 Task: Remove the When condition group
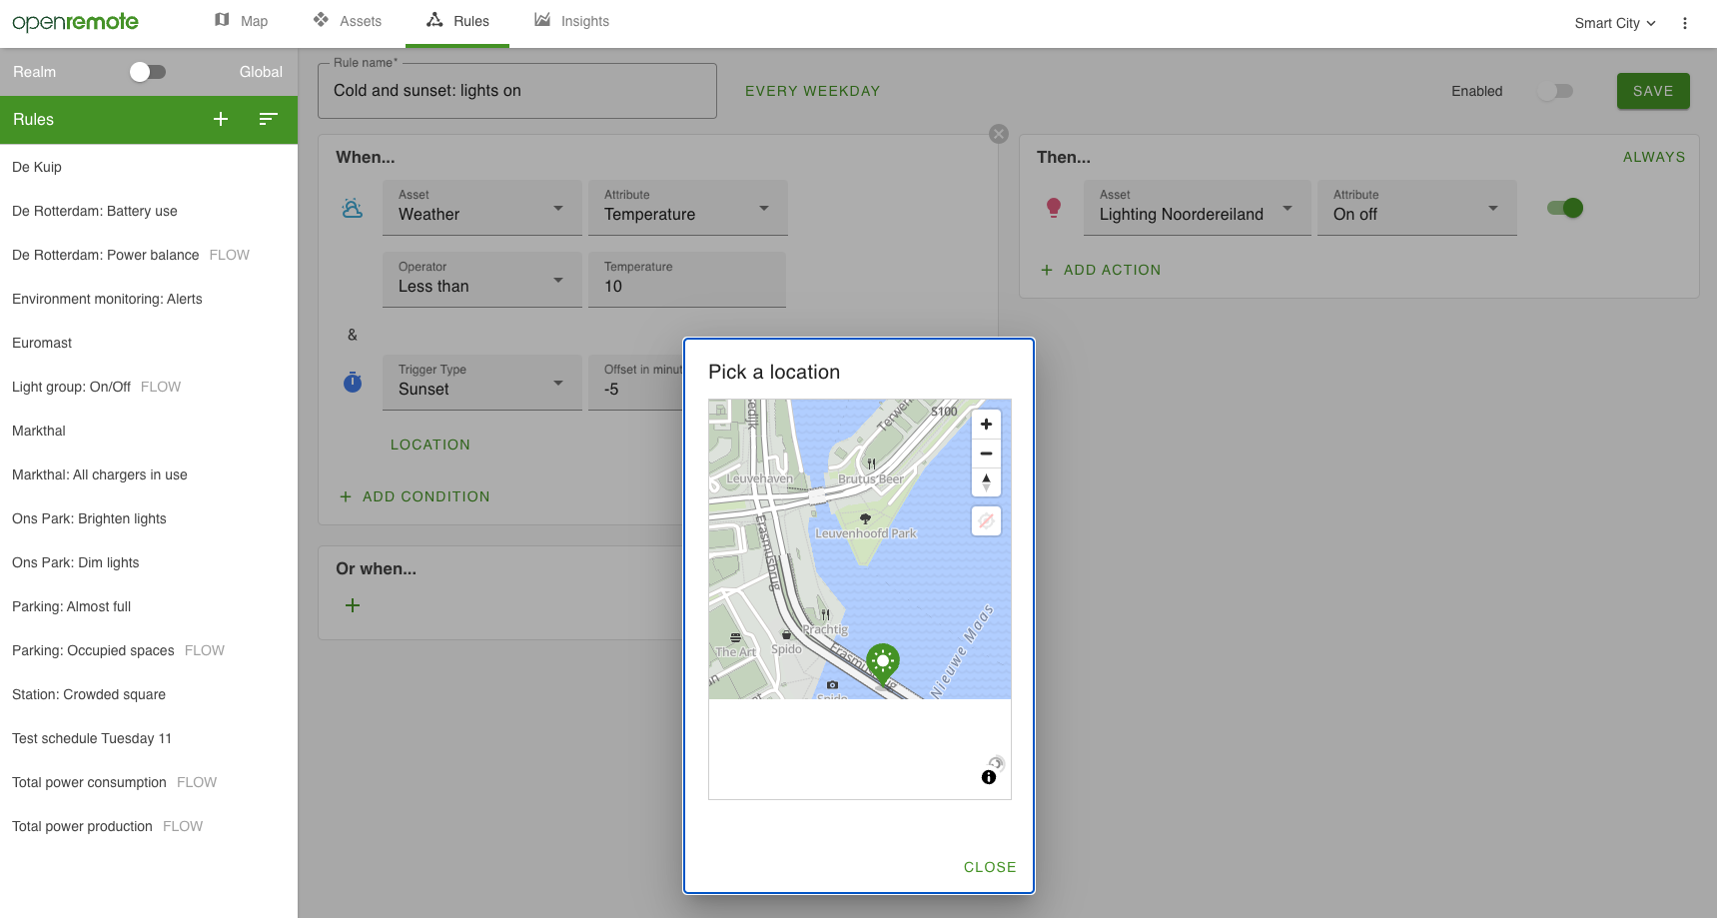[x=999, y=134]
